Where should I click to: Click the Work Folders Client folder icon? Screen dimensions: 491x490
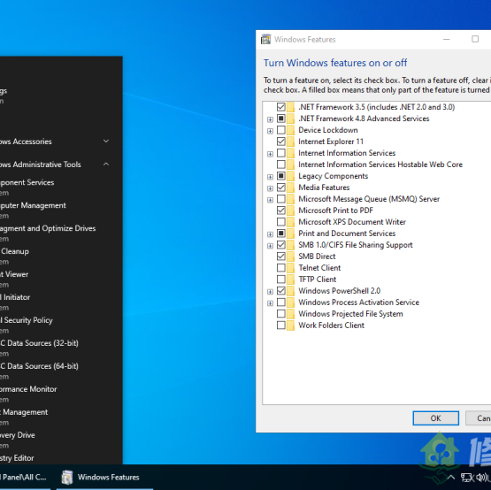pos(290,325)
